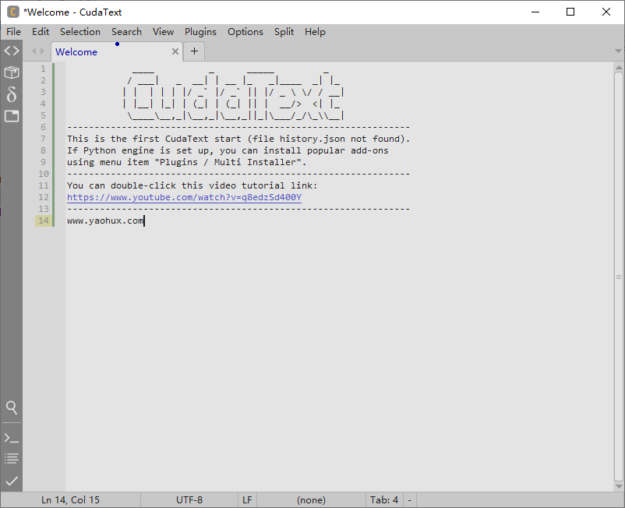Open the Options menu
The height and width of the screenshot is (508, 625).
[245, 32]
